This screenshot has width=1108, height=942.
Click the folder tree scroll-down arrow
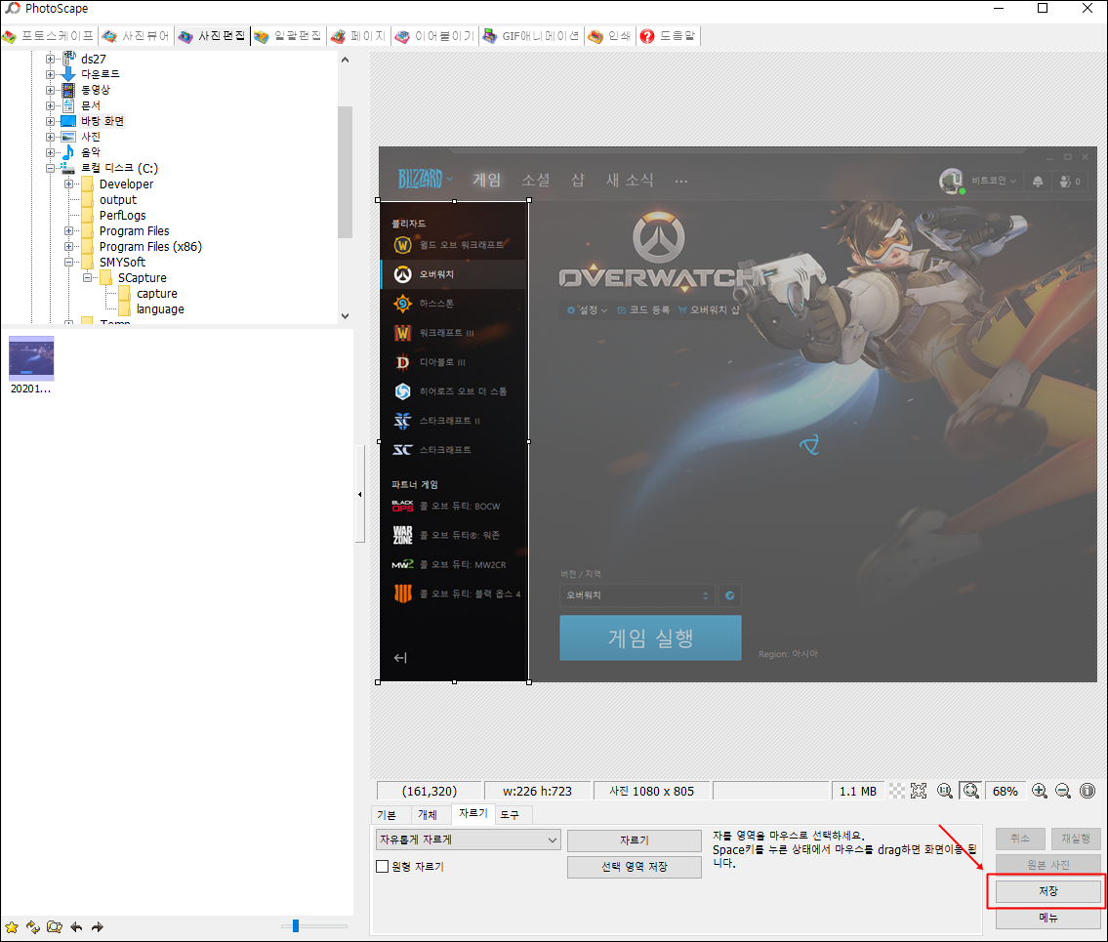[345, 316]
